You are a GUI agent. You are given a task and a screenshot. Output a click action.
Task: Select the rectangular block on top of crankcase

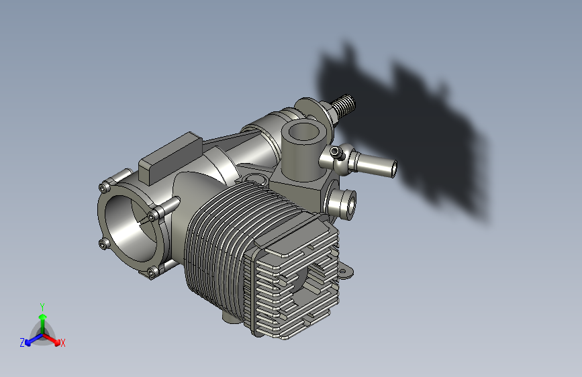(171, 158)
